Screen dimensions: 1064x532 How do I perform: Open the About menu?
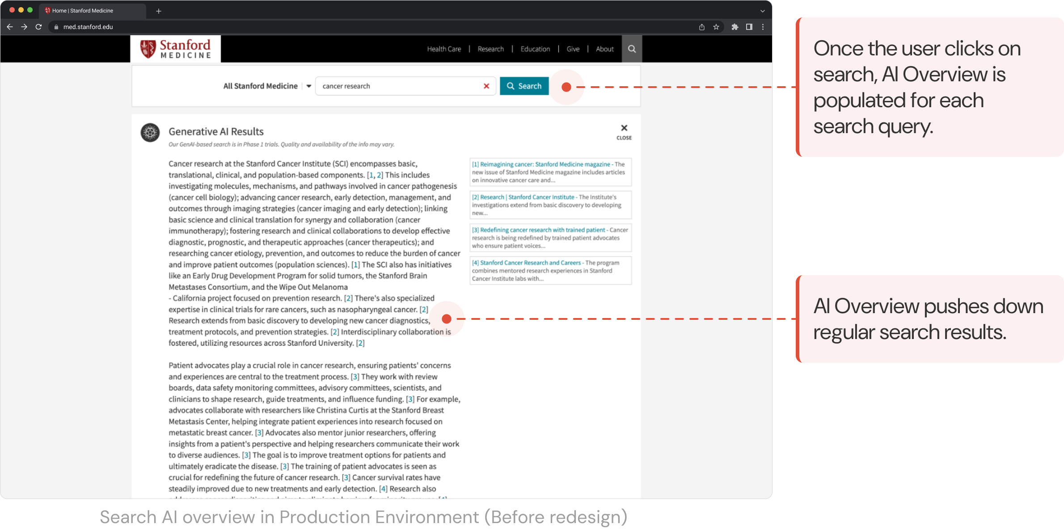[x=604, y=49]
